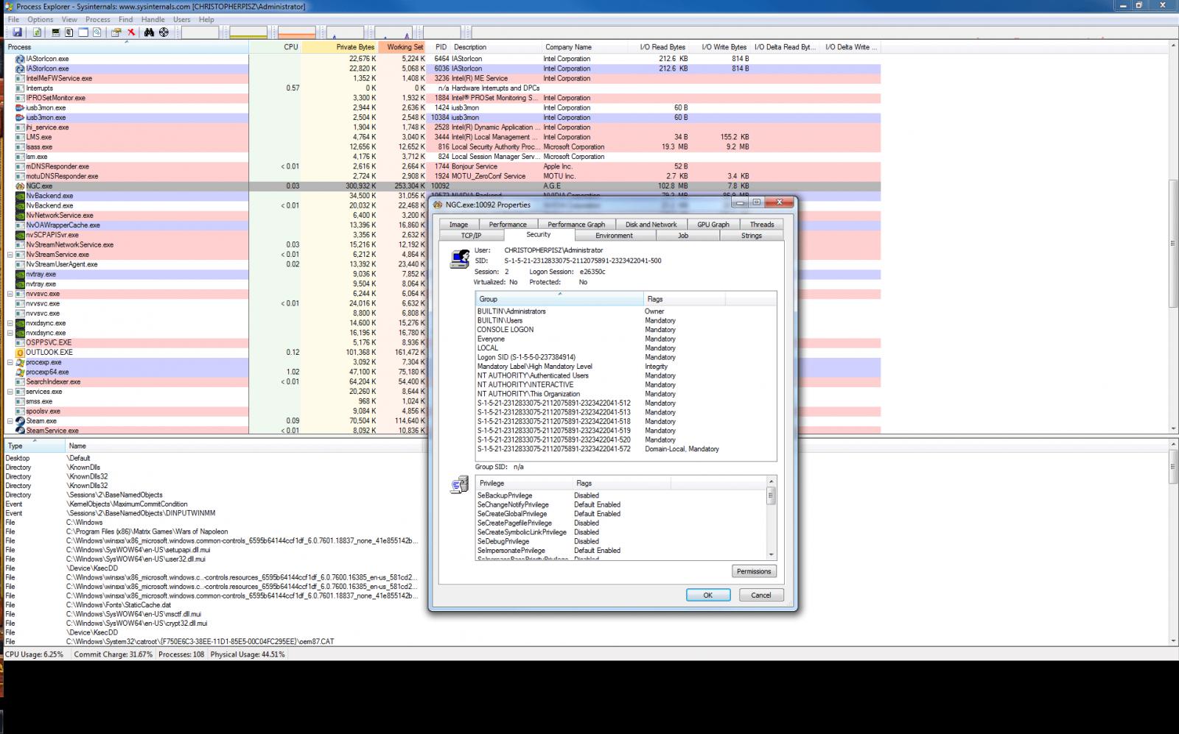Collapse the procexp.exe tree node
This screenshot has width=1179, height=734.
tap(10, 362)
